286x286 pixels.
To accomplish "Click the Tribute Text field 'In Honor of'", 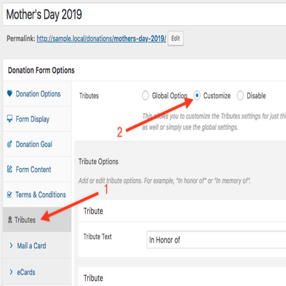I will (216, 240).
